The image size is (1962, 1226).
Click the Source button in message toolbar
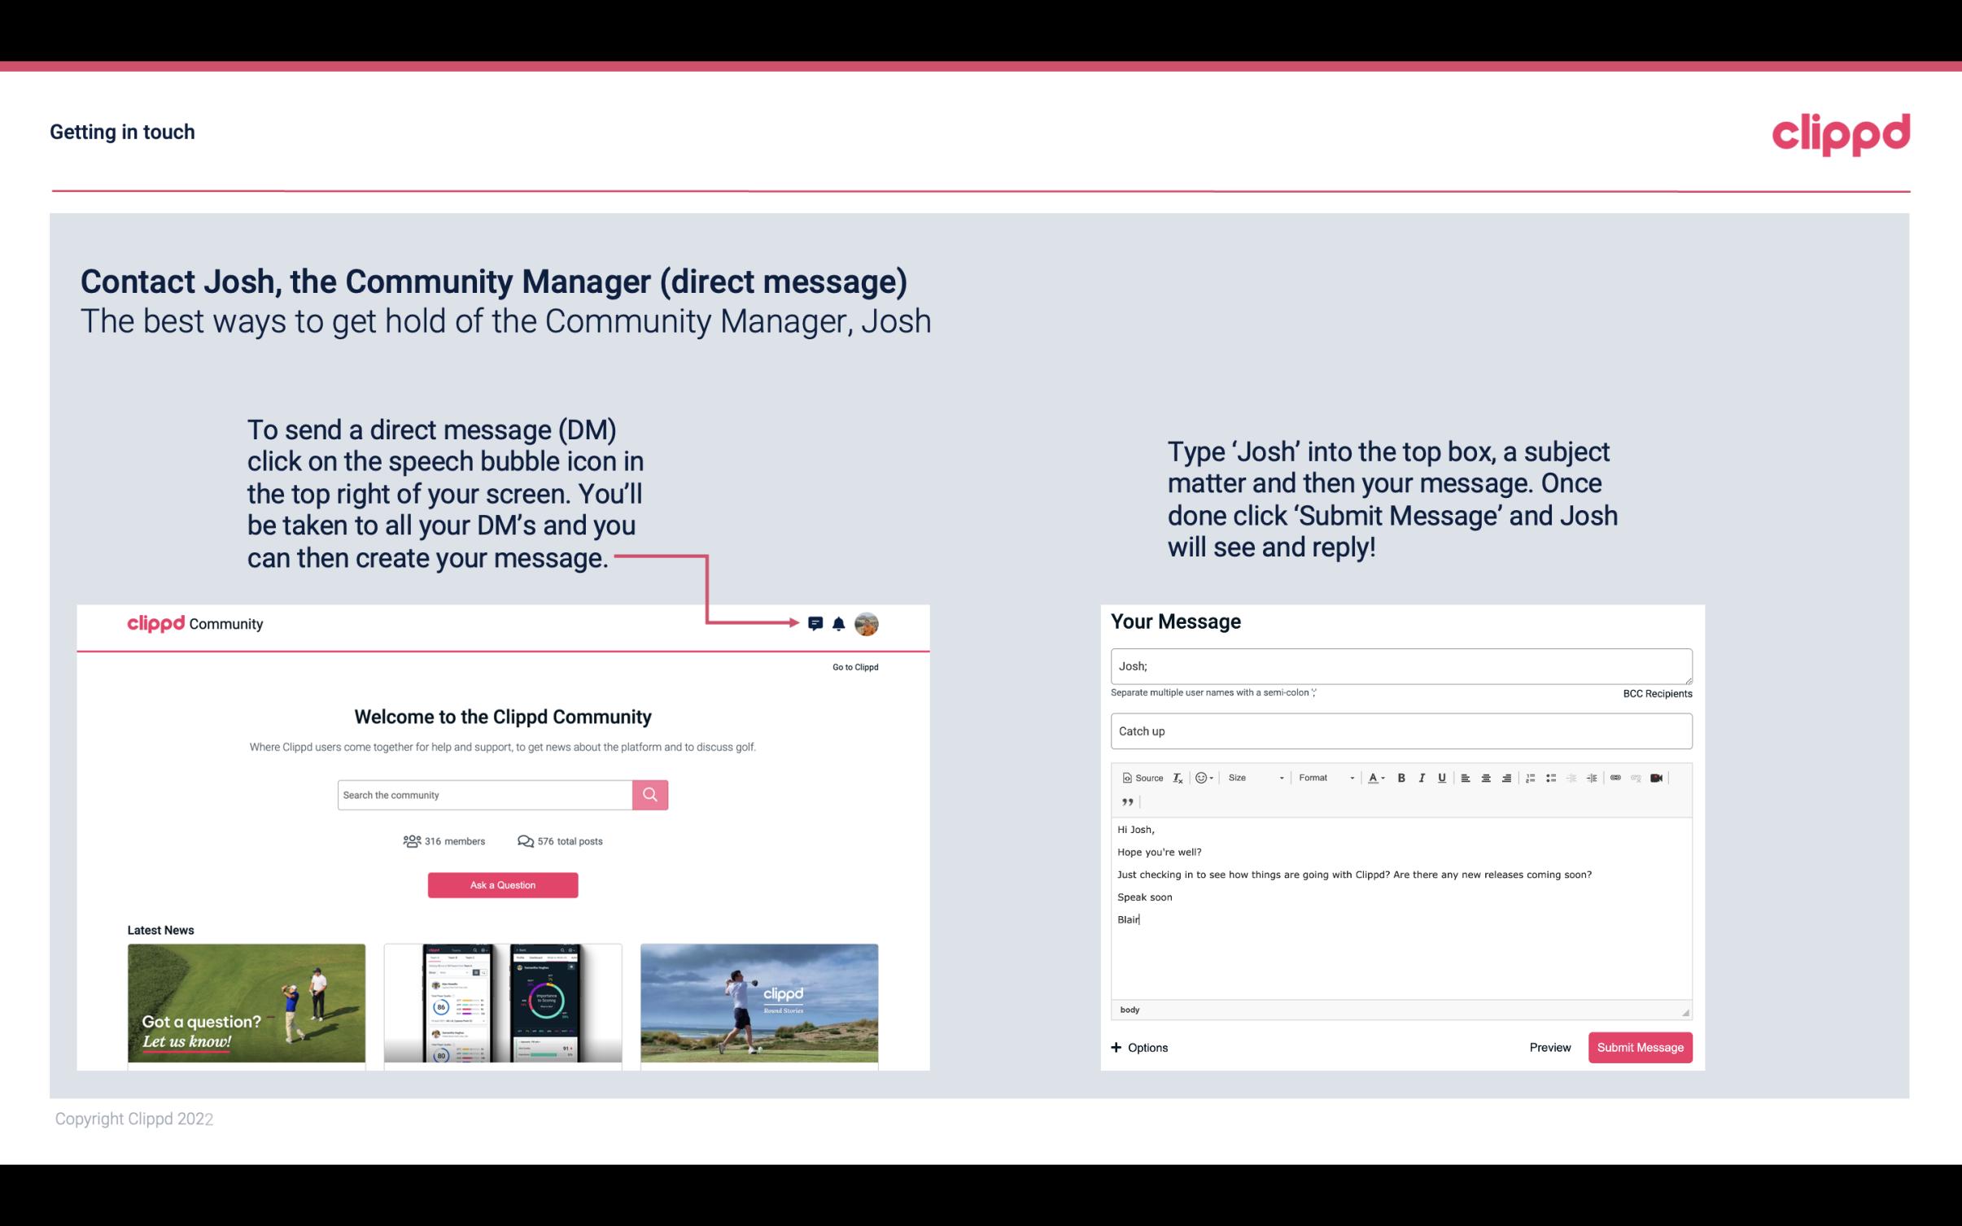[x=1142, y=777]
